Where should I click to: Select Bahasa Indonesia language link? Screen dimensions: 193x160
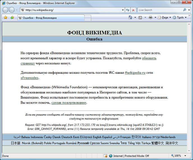pos(32,137)
